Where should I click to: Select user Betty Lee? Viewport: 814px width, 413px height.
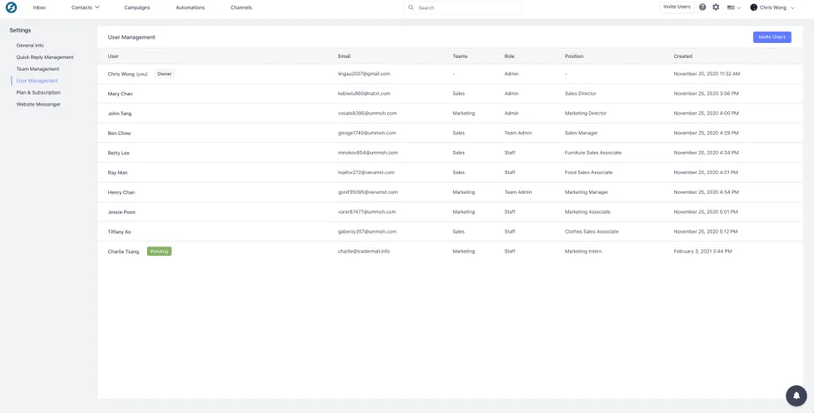tap(118, 153)
